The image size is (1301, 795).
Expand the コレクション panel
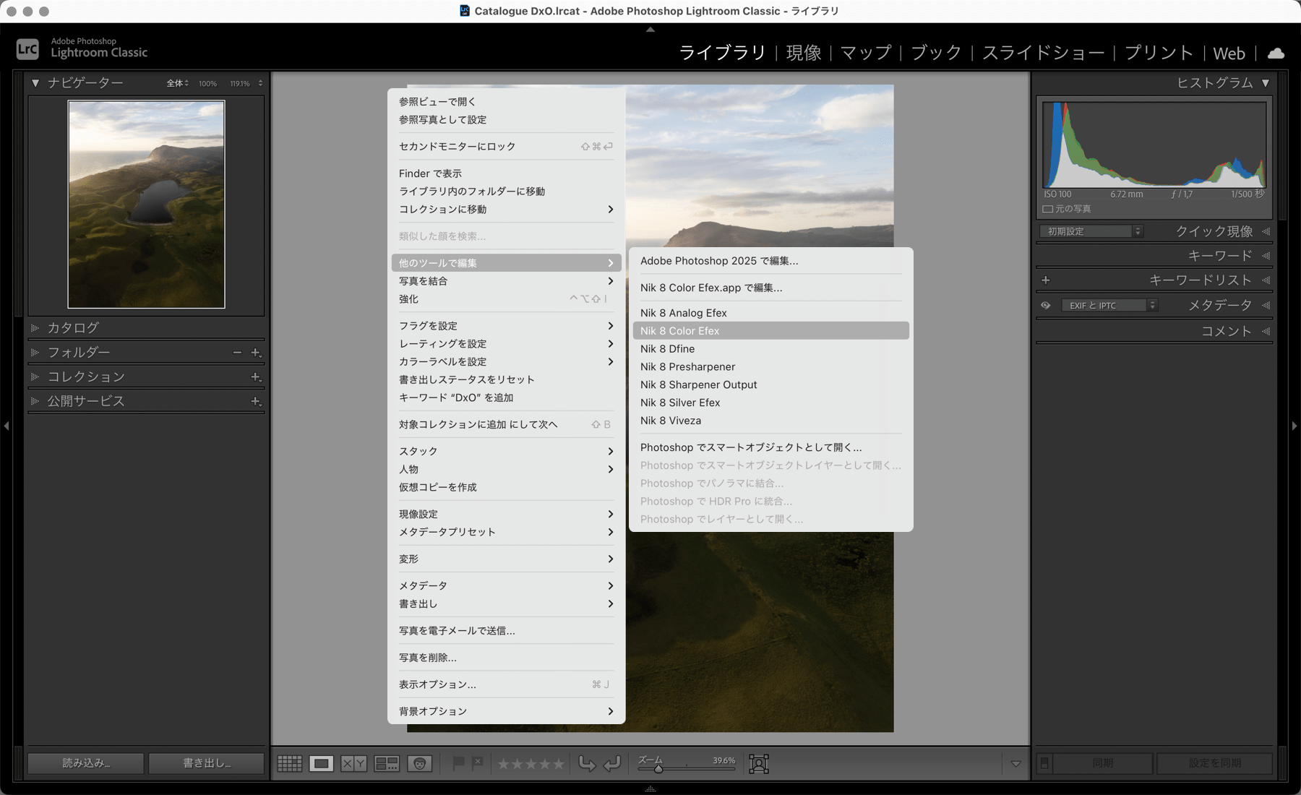(x=35, y=377)
